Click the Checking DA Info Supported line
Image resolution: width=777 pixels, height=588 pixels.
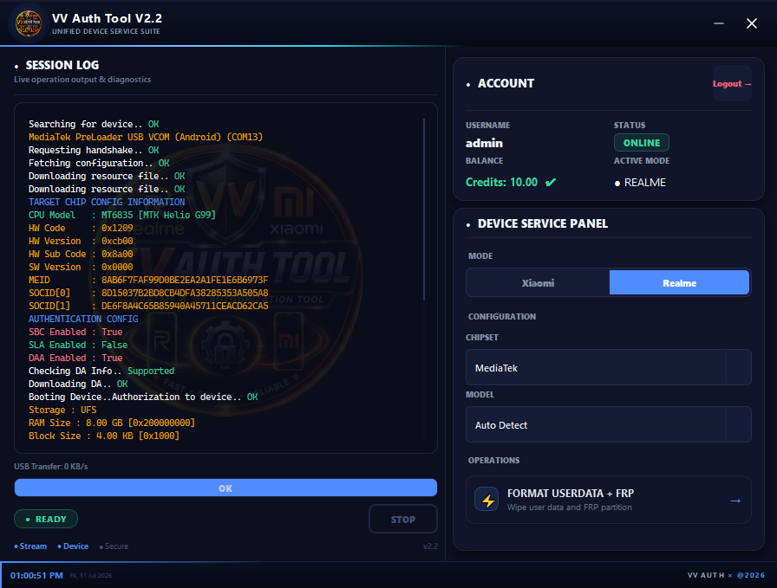pyautogui.click(x=101, y=371)
